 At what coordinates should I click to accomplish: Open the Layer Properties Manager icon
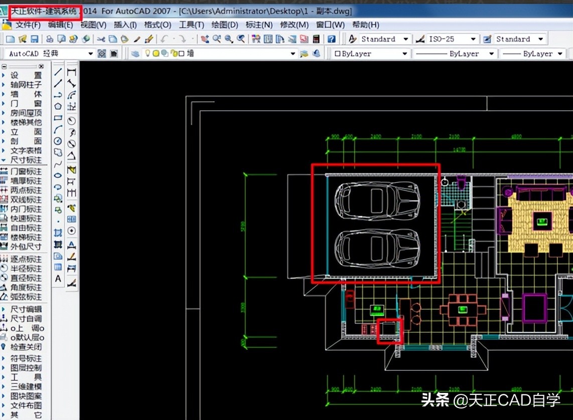(x=135, y=54)
